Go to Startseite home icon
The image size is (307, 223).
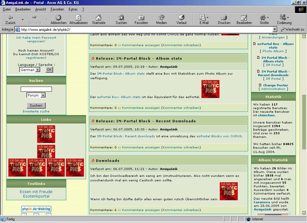pyautogui.click(x=98, y=18)
